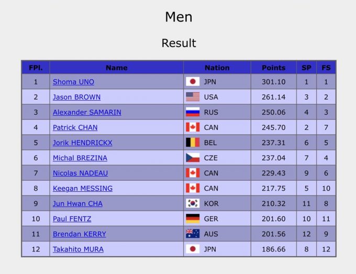
Task: Open Shoma UNO's profile link
Action: coord(73,82)
